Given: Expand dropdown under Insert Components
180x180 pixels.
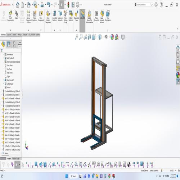Looking at the screenshot, I should (x=10, y=30).
